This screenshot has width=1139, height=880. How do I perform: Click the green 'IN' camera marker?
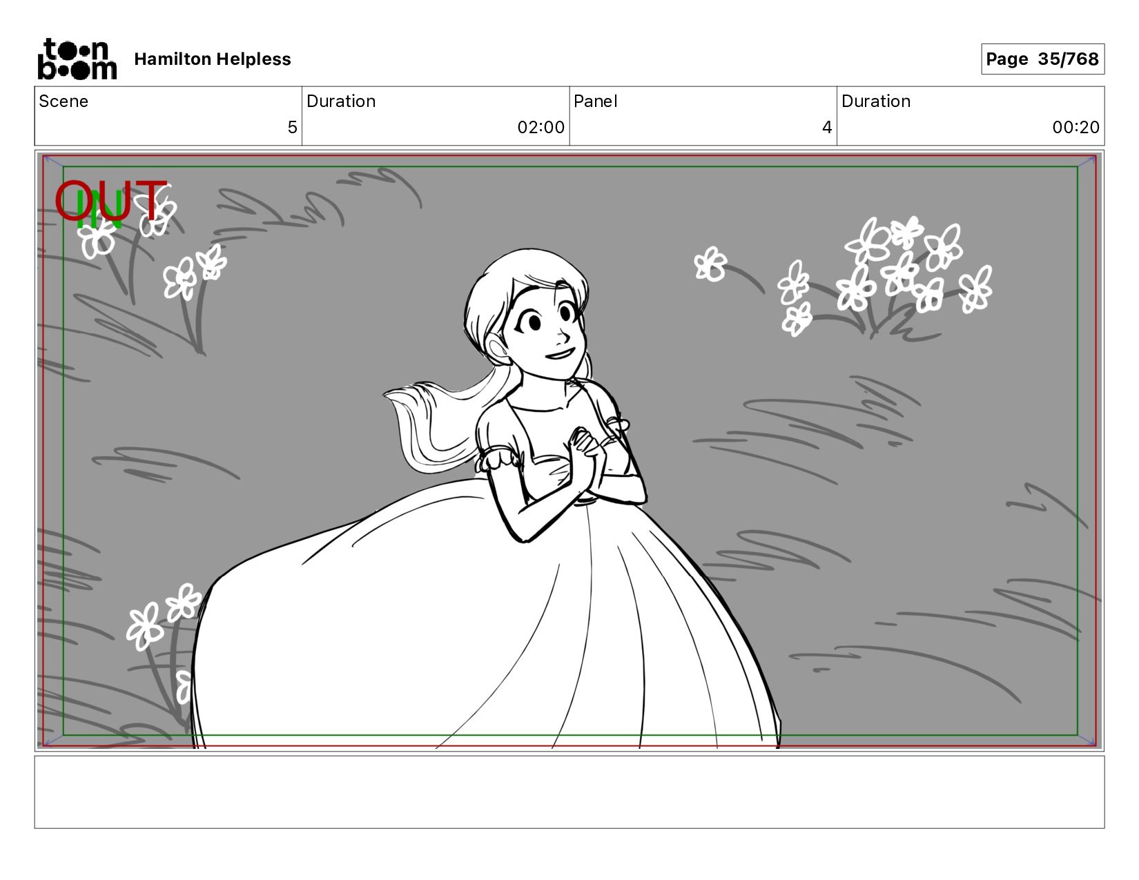101,209
